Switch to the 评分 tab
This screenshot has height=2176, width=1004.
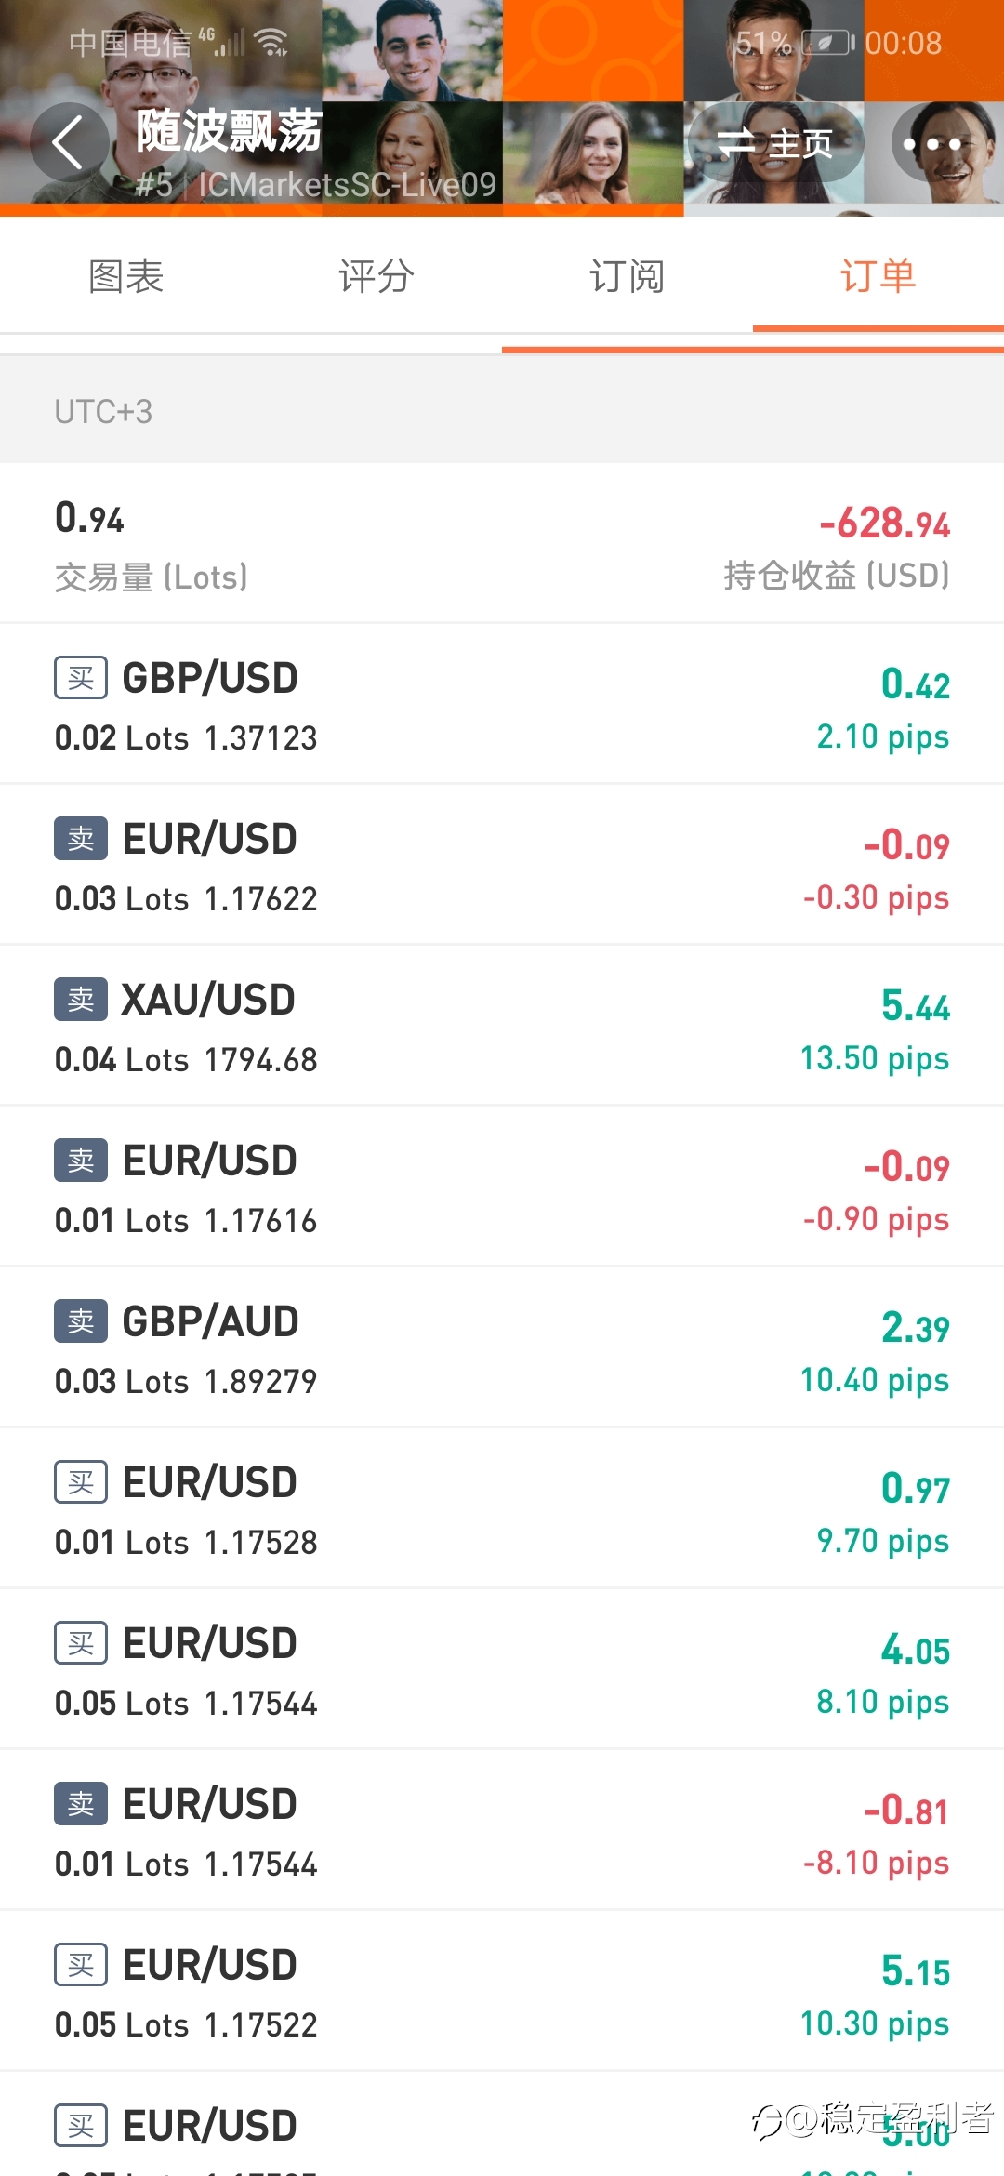click(x=376, y=277)
